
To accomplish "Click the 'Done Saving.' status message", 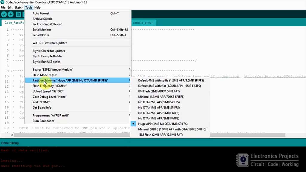I will pyautogui.click(x=10, y=143).
